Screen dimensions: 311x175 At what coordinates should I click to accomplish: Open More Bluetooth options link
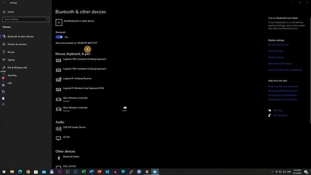[x=280, y=64]
